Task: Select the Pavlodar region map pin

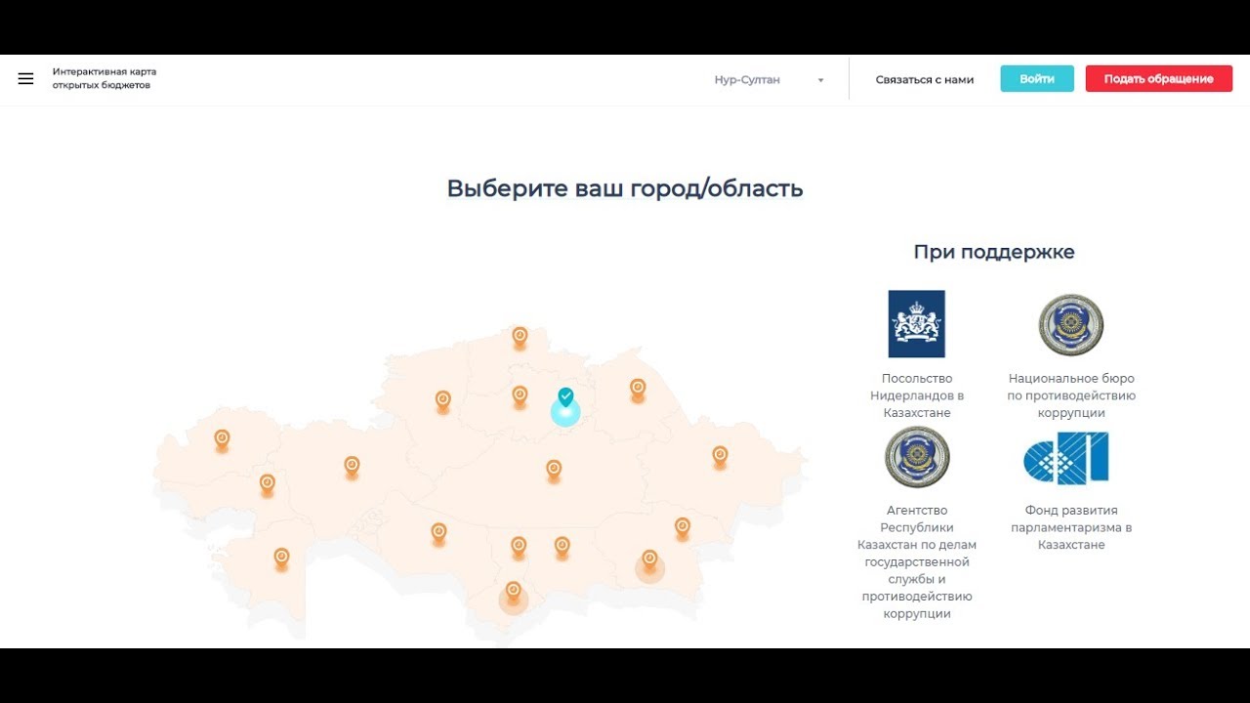Action: [638, 389]
